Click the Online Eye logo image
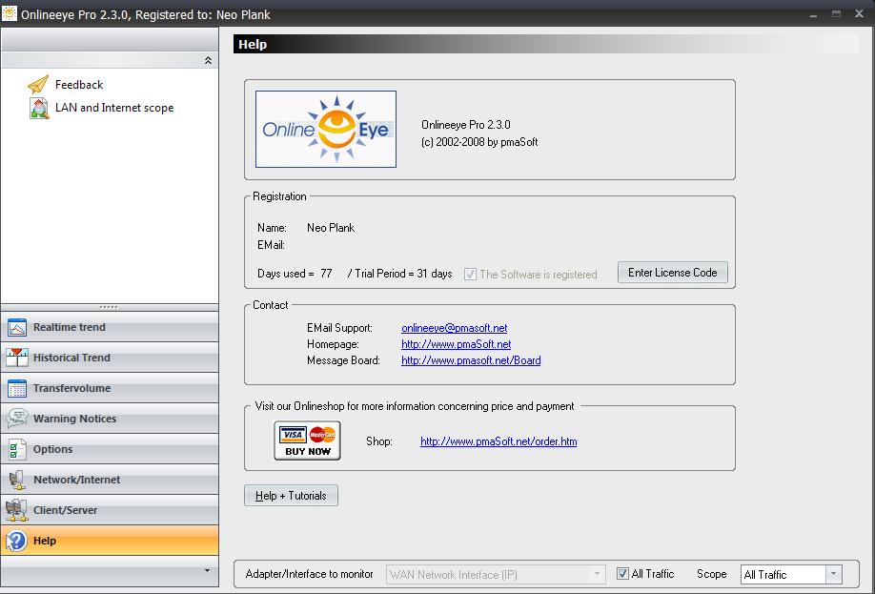This screenshot has height=594, width=875. pos(326,129)
